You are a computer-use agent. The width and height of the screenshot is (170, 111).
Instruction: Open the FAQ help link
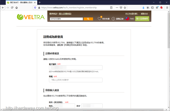pos(144,14)
